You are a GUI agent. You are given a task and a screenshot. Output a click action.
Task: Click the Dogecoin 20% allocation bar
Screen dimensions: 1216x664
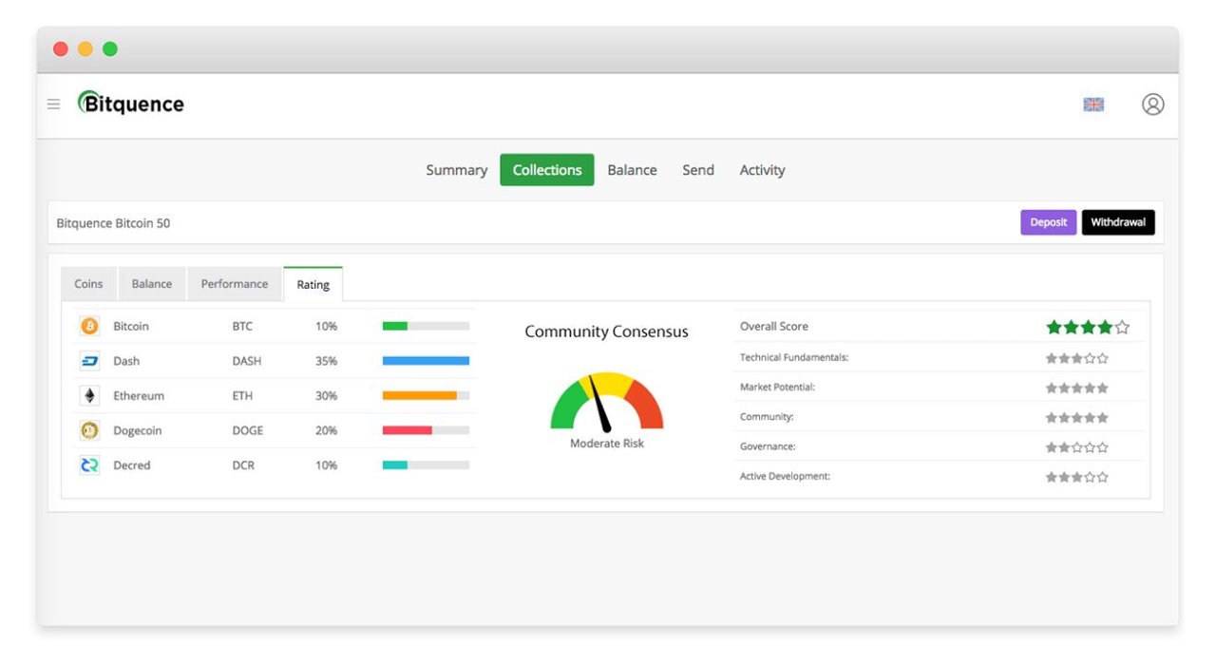[x=426, y=430]
